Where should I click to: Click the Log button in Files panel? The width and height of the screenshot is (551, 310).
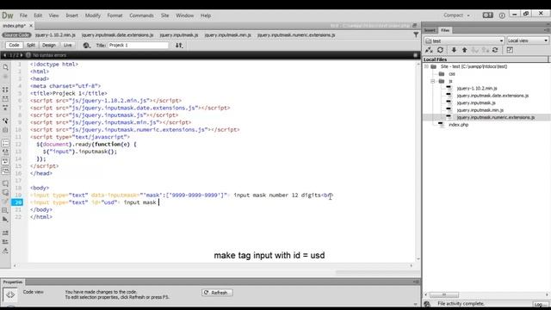tap(540, 304)
